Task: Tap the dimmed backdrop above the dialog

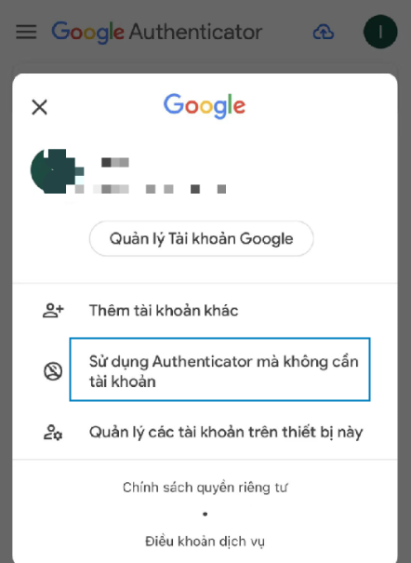Action: (205, 60)
